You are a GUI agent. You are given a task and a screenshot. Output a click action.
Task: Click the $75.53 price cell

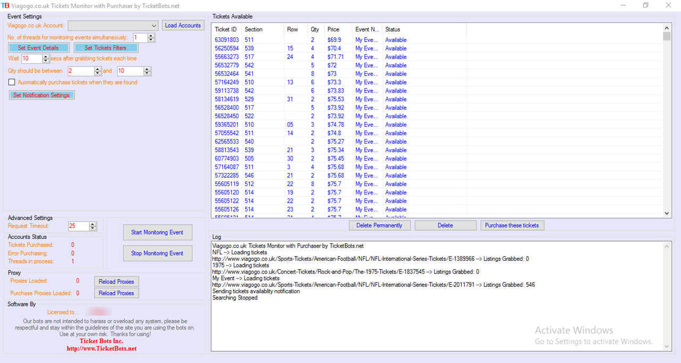point(336,100)
